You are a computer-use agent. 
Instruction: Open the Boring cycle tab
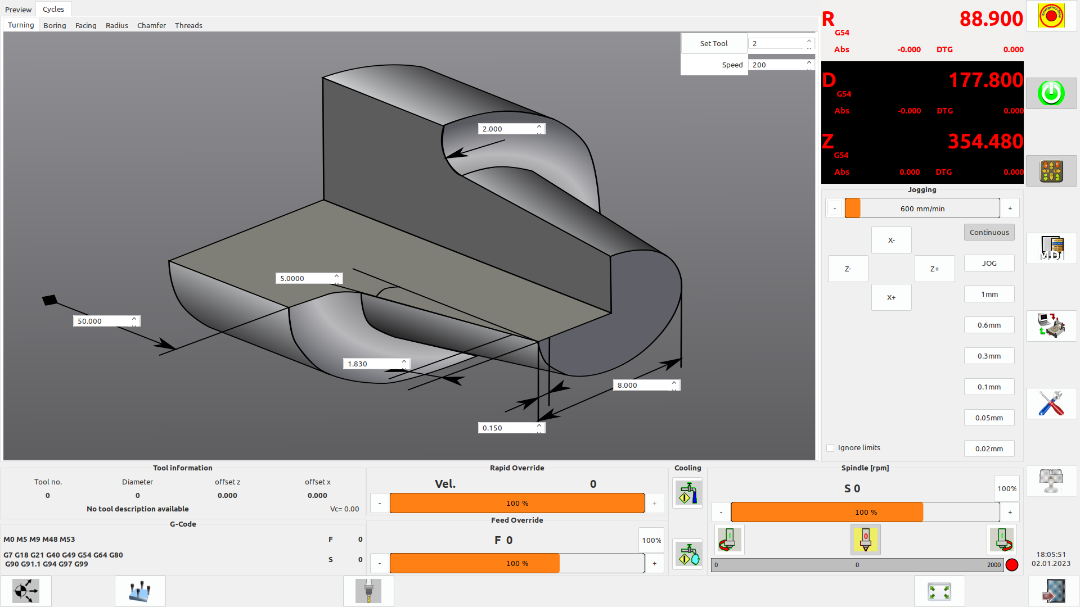(55, 25)
